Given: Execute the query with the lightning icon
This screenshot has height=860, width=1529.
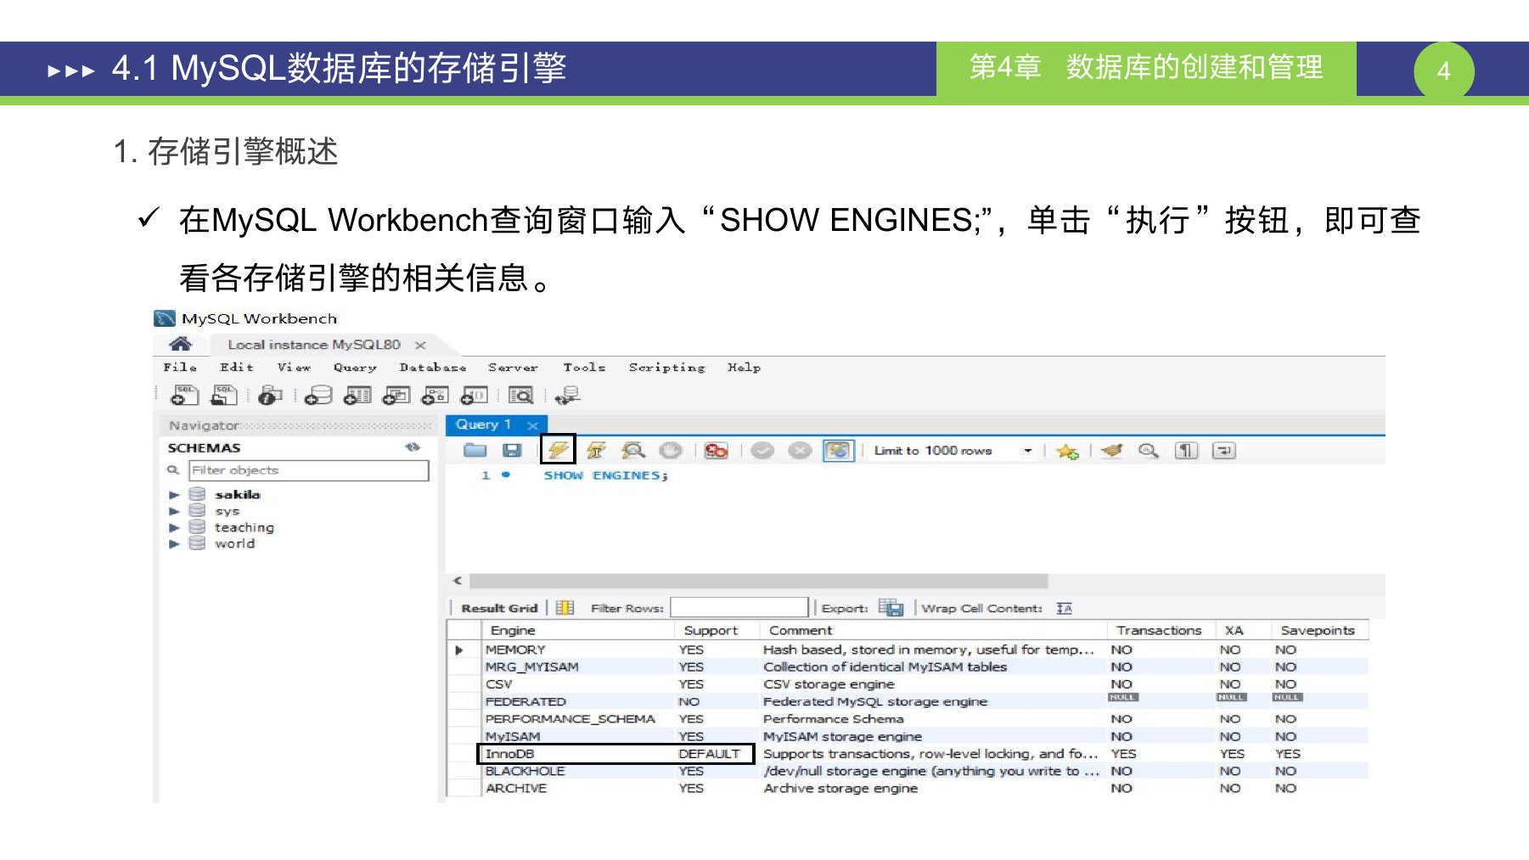Looking at the screenshot, I should pyautogui.click(x=558, y=449).
